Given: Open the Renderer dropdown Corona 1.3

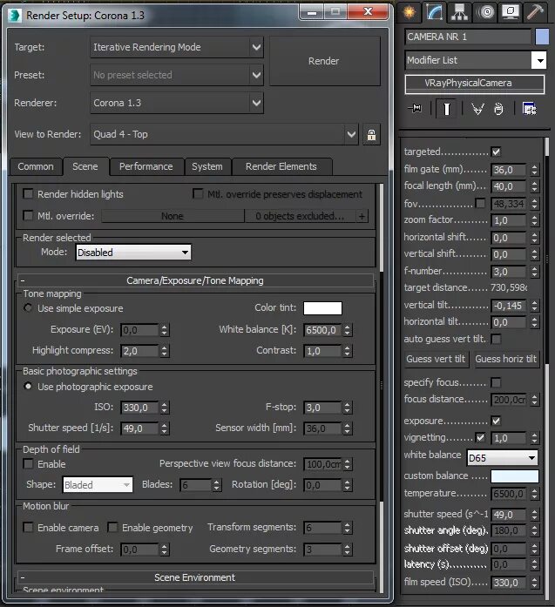Looking at the screenshot, I should [177, 103].
